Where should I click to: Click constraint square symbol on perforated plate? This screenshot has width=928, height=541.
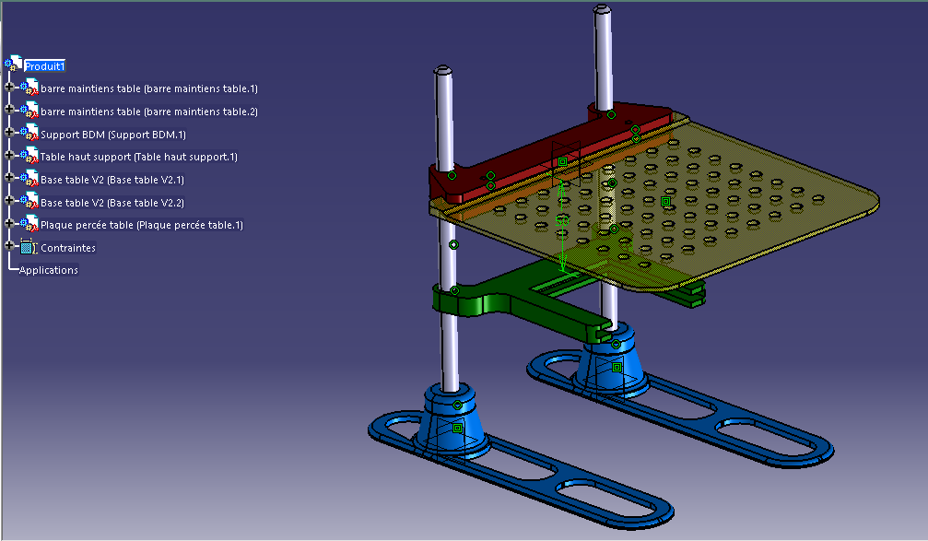pyautogui.click(x=665, y=202)
